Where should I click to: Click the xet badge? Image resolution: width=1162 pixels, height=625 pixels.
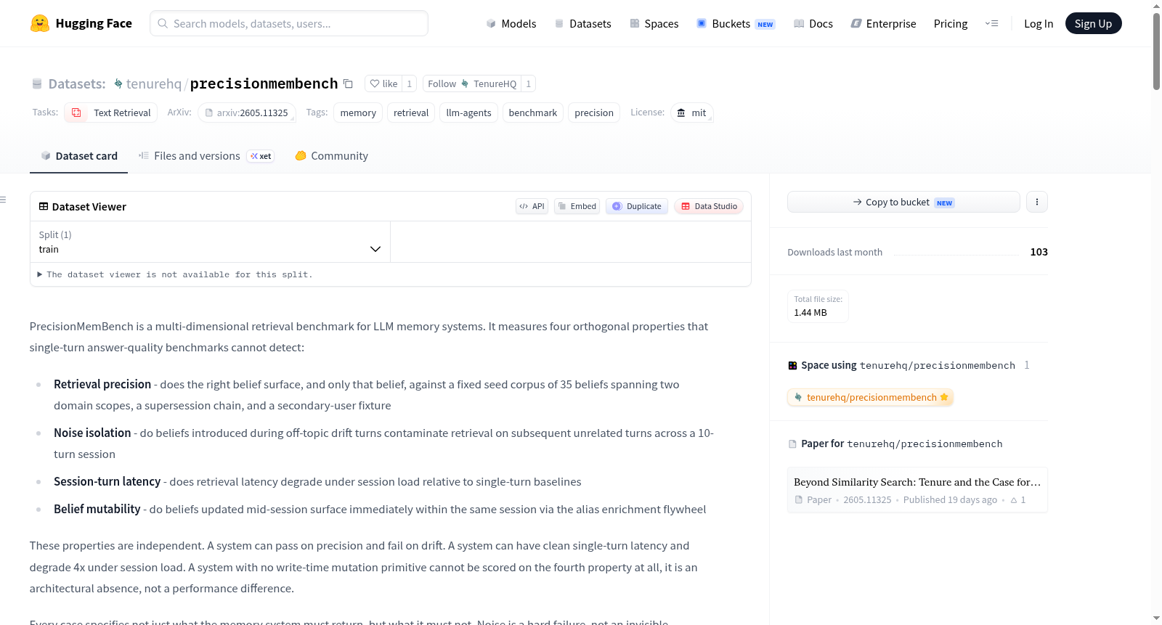tap(261, 156)
